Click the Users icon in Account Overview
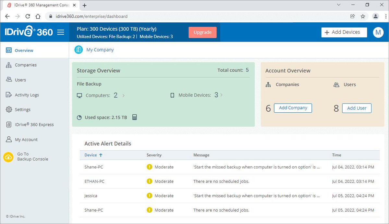The image size is (389, 224). click(x=336, y=85)
